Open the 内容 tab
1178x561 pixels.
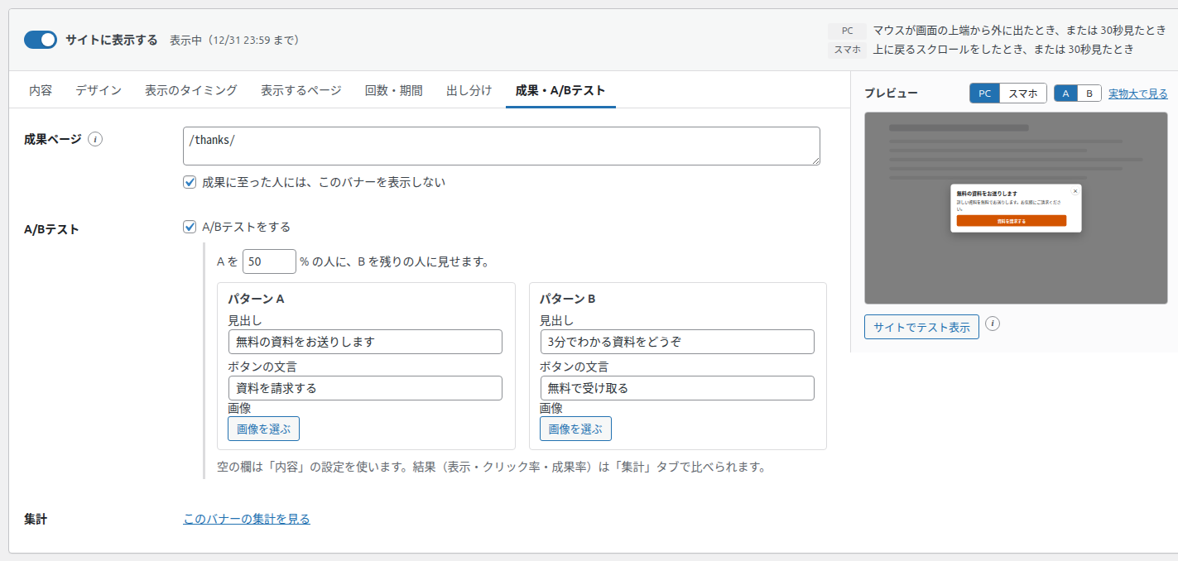[x=41, y=90]
